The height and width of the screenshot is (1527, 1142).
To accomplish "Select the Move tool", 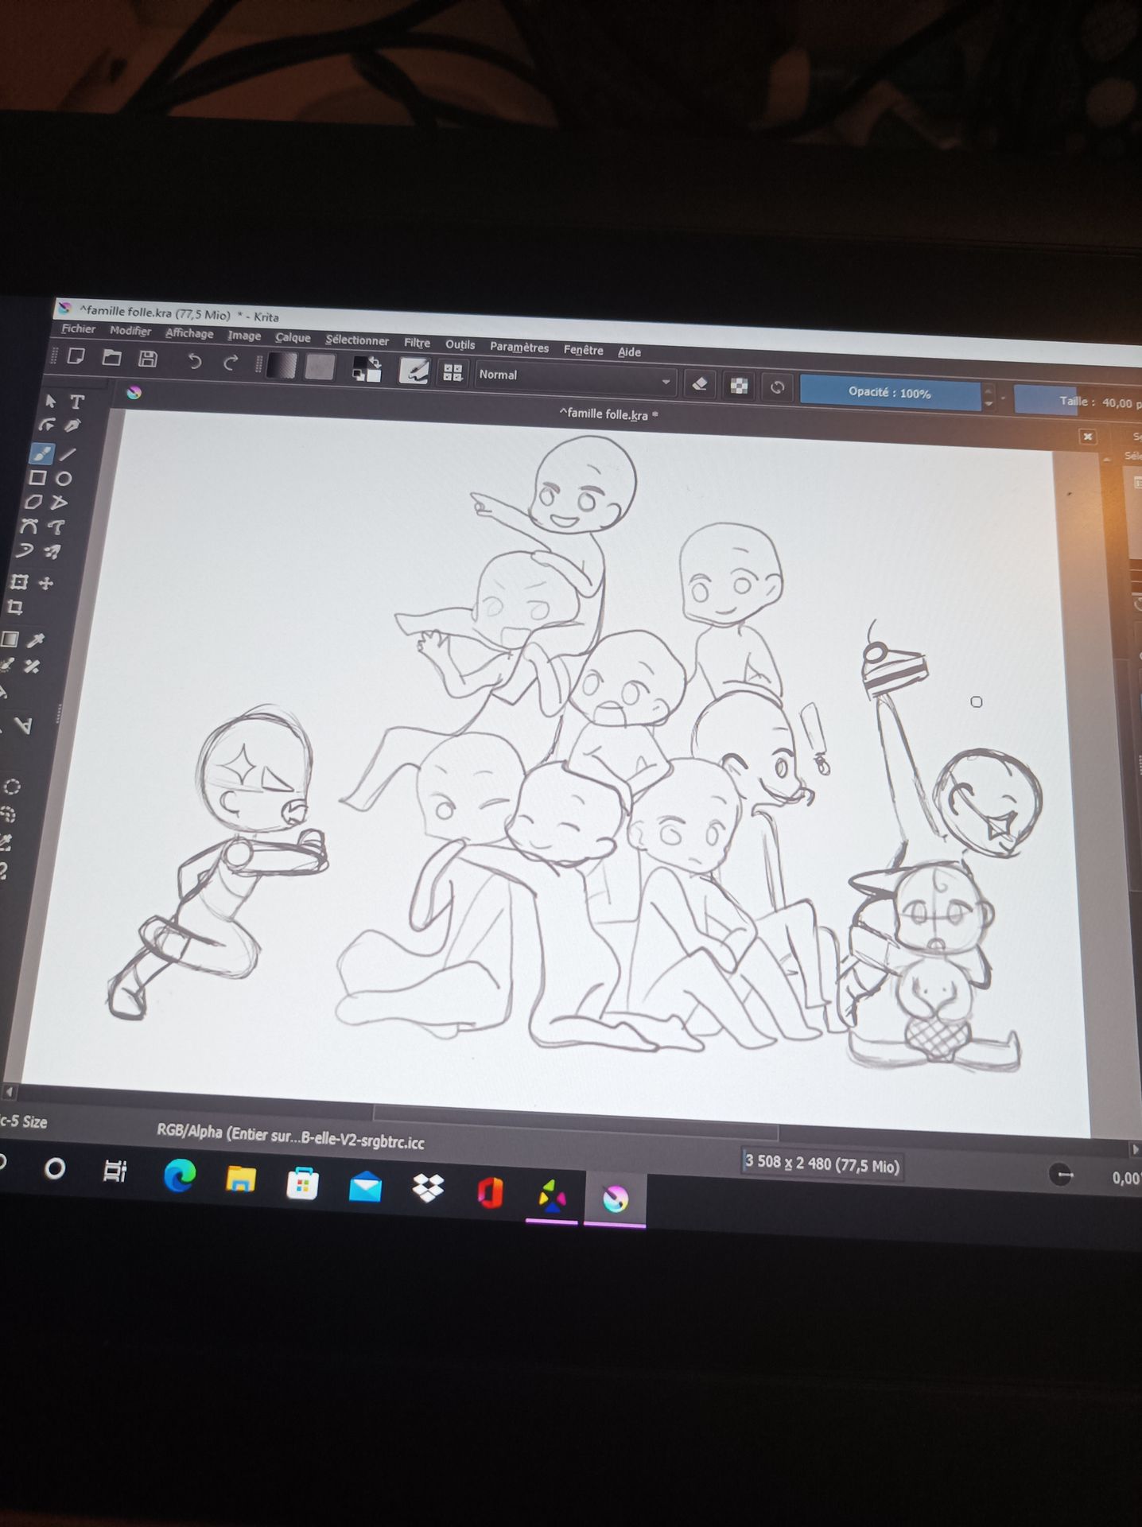I will pos(46,583).
